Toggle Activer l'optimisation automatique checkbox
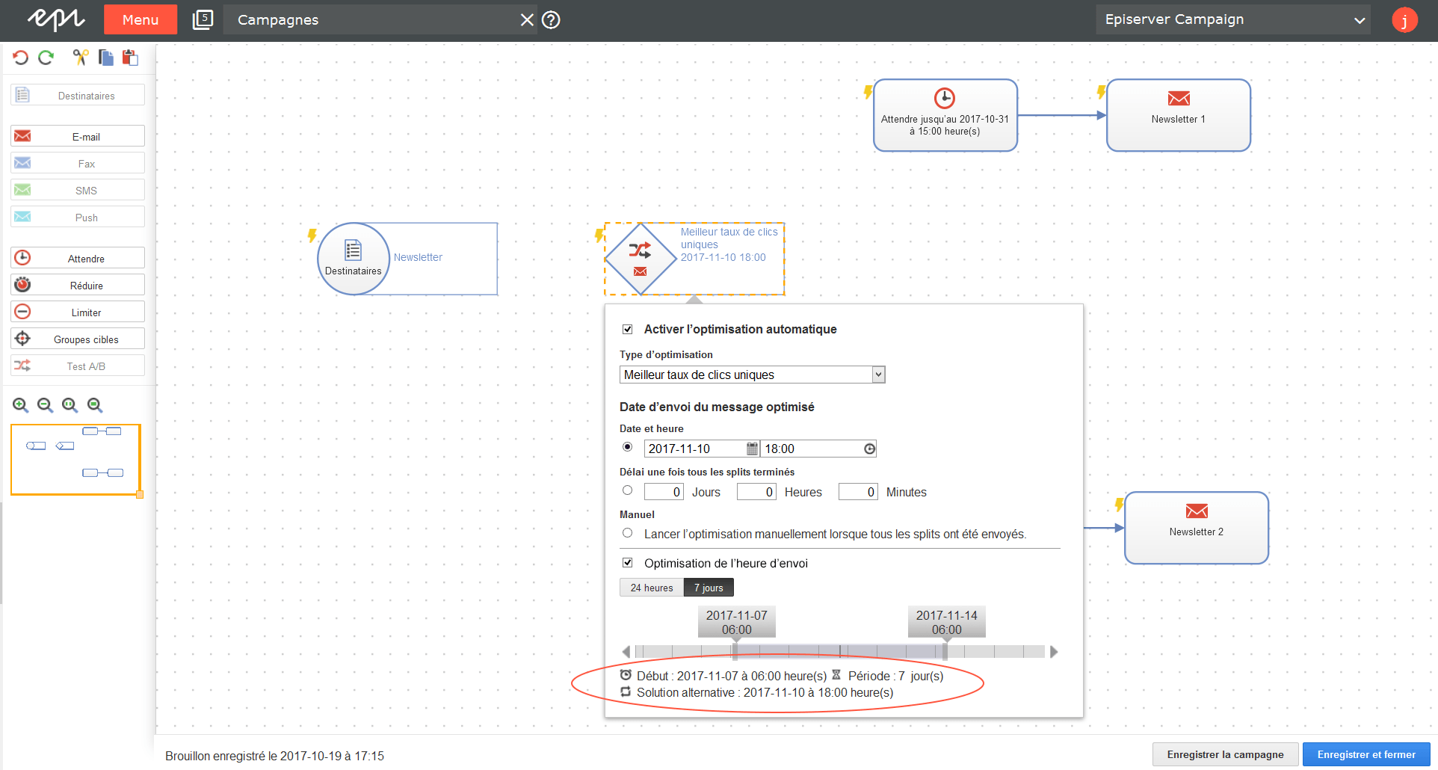 tap(628, 329)
